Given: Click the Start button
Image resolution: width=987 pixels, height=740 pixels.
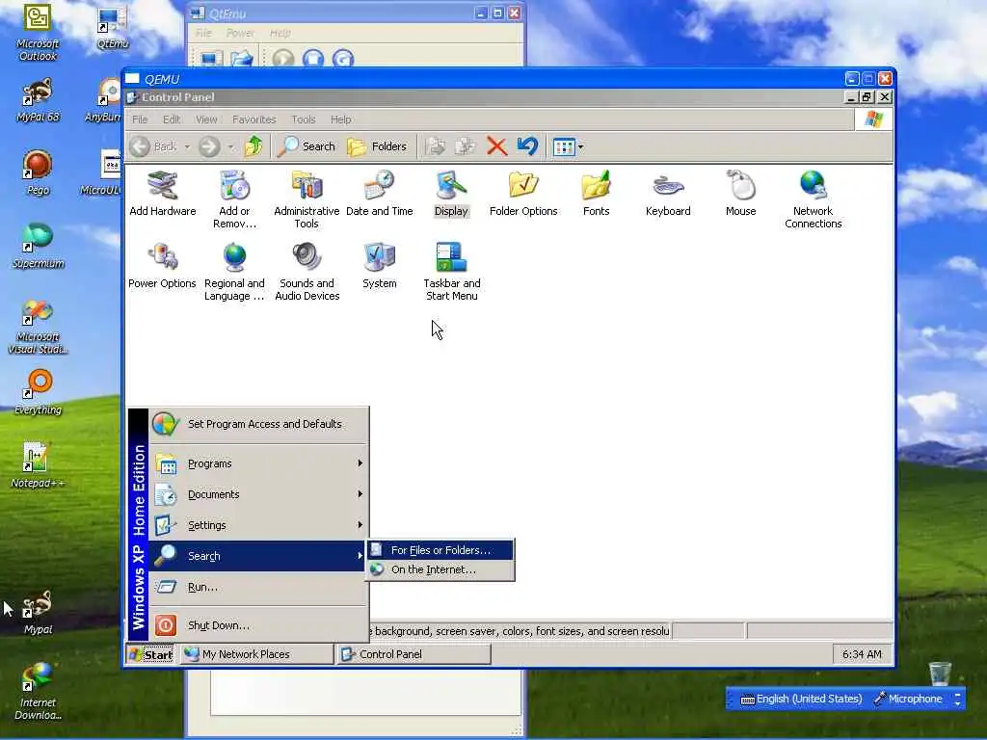Looking at the screenshot, I should 150,654.
